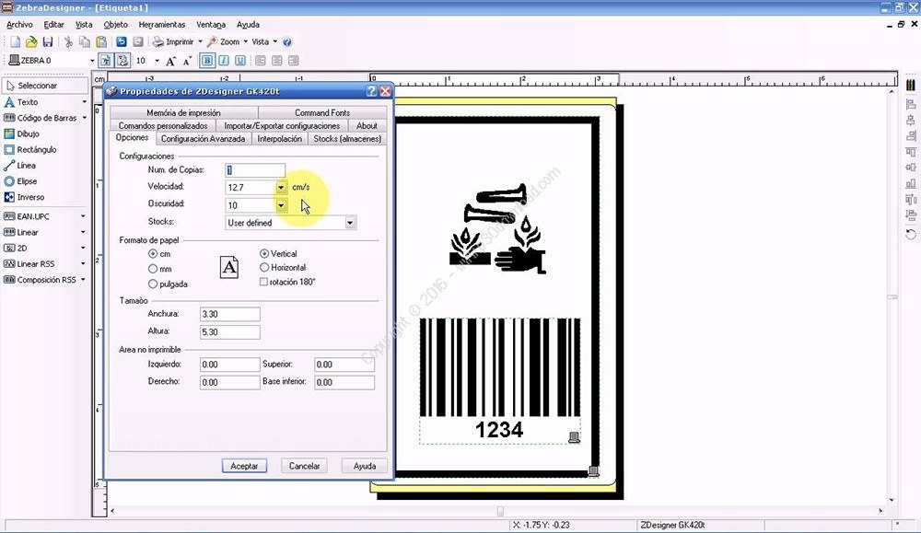Open the Archivo menu
The height and width of the screenshot is (533, 921).
pyautogui.click(x=19, y=25)
